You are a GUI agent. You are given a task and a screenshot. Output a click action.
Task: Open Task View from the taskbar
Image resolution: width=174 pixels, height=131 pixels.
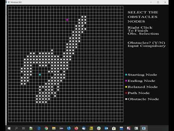point(23,128)
